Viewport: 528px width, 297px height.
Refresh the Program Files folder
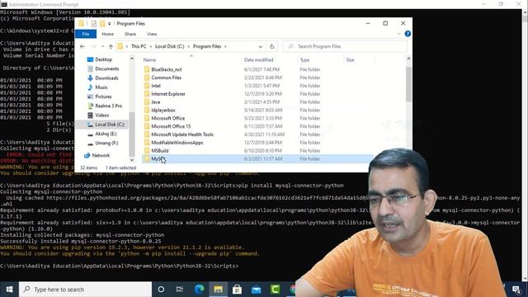pyautogui.click(x=272, y=46)
